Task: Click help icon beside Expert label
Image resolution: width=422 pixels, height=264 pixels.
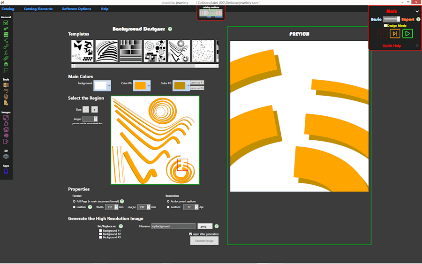Action: (x=418, y=19)
